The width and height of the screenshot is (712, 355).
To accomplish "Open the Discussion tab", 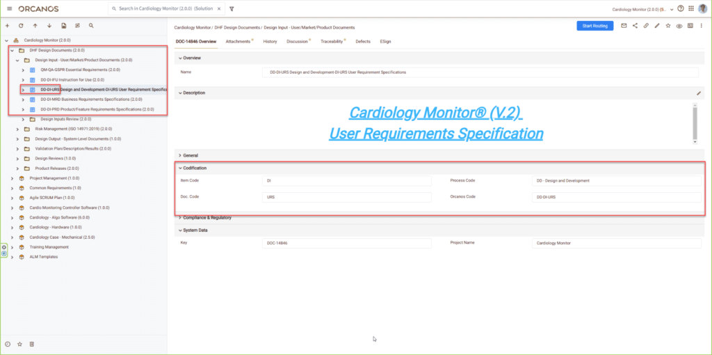I will [x=298, y=41].
